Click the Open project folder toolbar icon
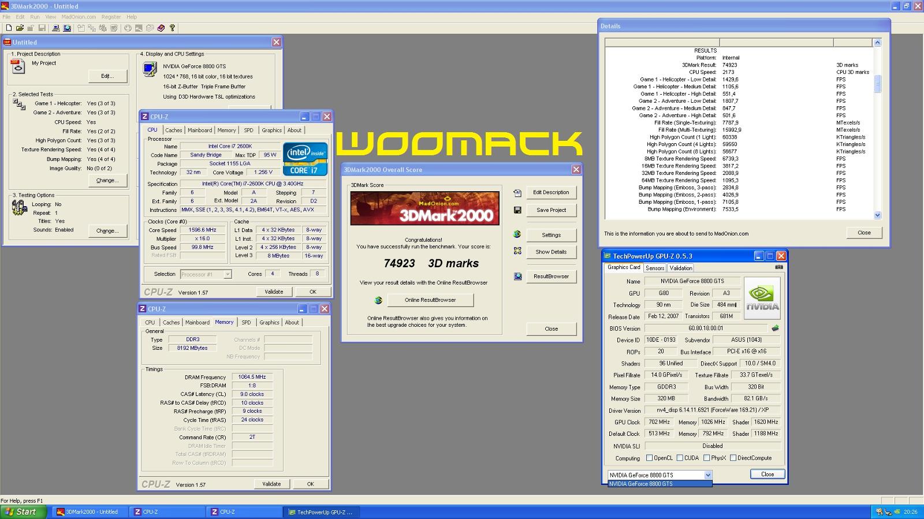The width and height of the screenshot is (924, 519). [x=20, y=28]
